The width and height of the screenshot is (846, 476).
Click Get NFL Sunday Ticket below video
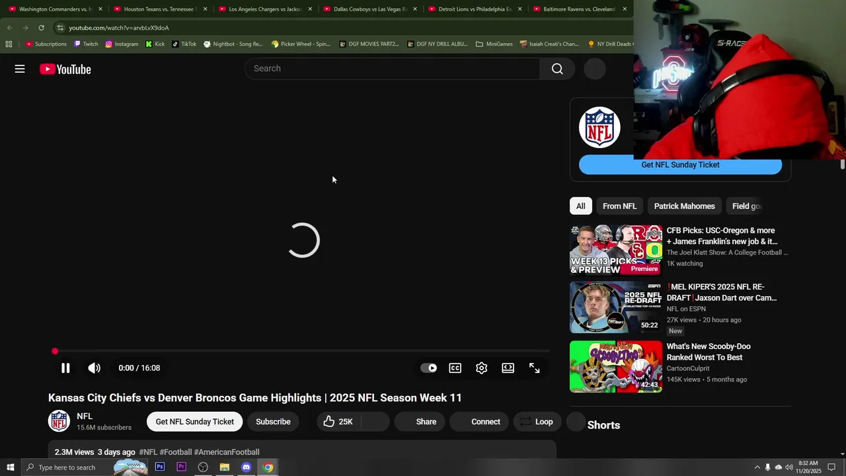point(194,422)
